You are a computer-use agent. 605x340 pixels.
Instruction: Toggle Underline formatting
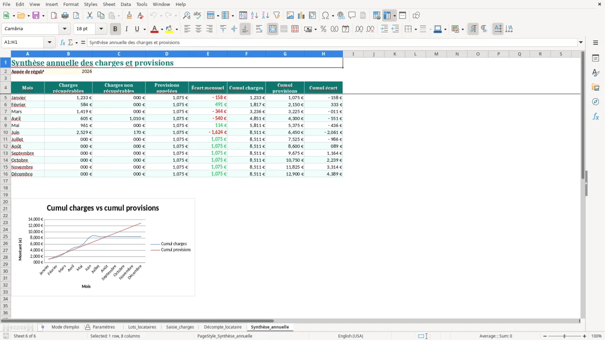[137, 29]
